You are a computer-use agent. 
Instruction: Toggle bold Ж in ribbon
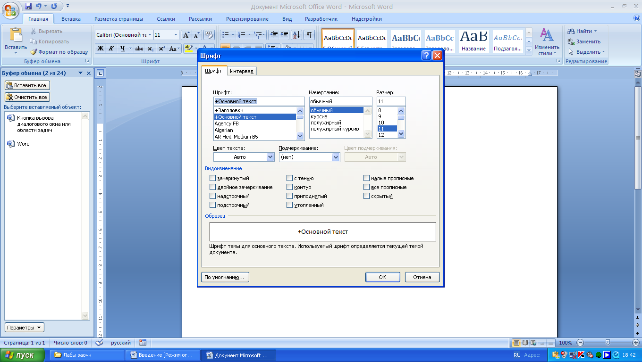tap(101, 49)
